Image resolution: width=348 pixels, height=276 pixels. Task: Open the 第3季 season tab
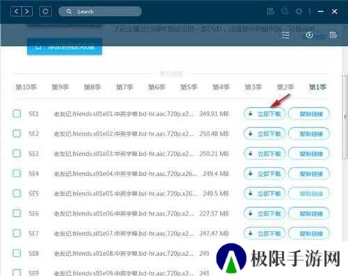tap(253, 87)
